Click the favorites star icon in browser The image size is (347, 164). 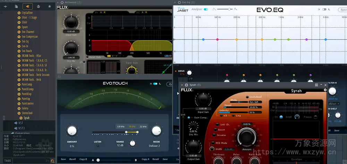click(x=49, y=6)
